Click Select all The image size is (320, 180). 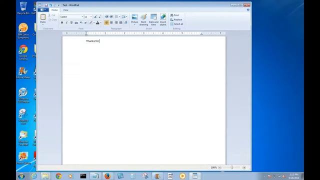coord(176,24)
